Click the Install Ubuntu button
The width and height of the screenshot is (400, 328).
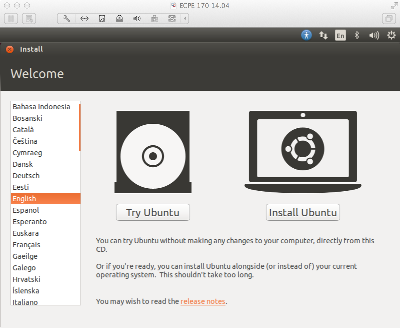pyautogui.click(x=303, y=212)
